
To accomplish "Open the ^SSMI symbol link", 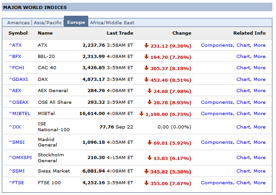I will [17, 171].
